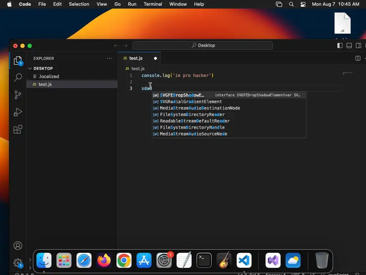Image resolution: width=366 pixels, height=275 pixels.
Task: Open the Manage gear icon
Action: click(x=18, y=263)
